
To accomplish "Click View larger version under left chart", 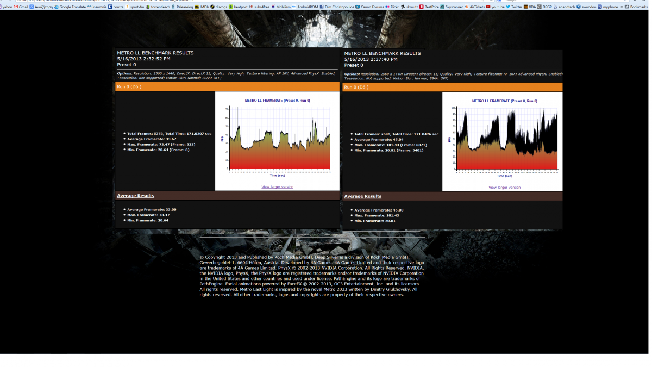I will pyautogui.click(x=277, y=186).
